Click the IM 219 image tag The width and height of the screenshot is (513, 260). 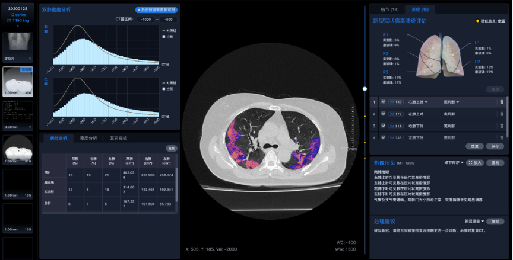click(396, 126)
